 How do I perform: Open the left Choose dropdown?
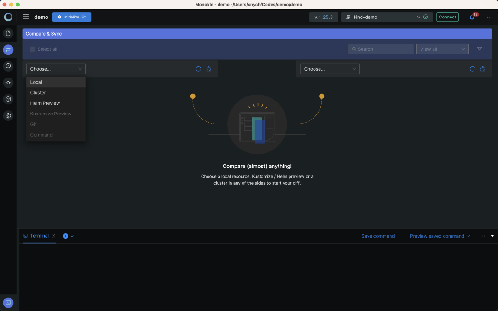(56, 69)
